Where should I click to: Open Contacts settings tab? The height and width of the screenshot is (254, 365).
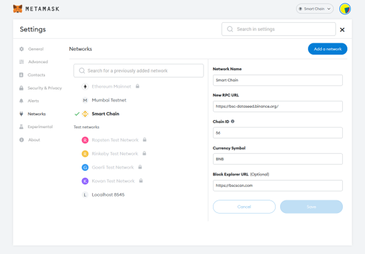pyautogui.click(x=36, y=75)
